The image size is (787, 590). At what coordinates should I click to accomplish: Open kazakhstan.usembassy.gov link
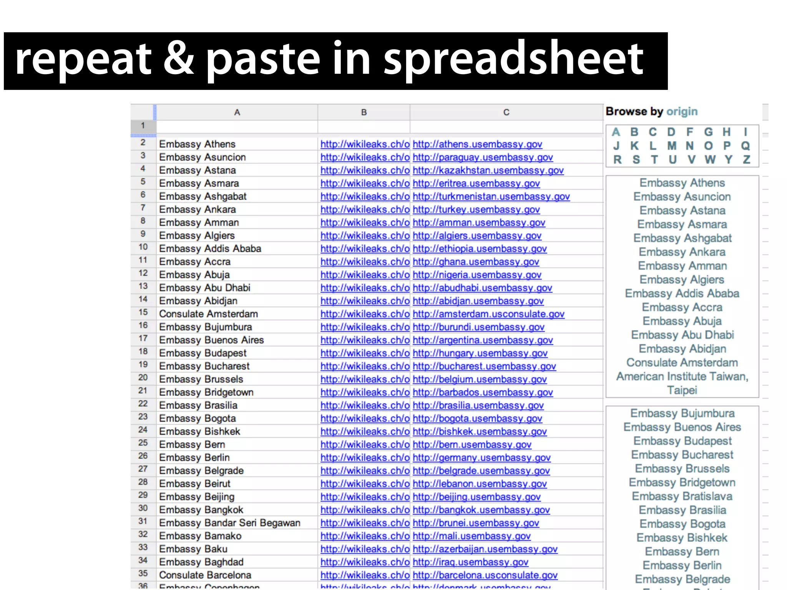click(488, 170)
